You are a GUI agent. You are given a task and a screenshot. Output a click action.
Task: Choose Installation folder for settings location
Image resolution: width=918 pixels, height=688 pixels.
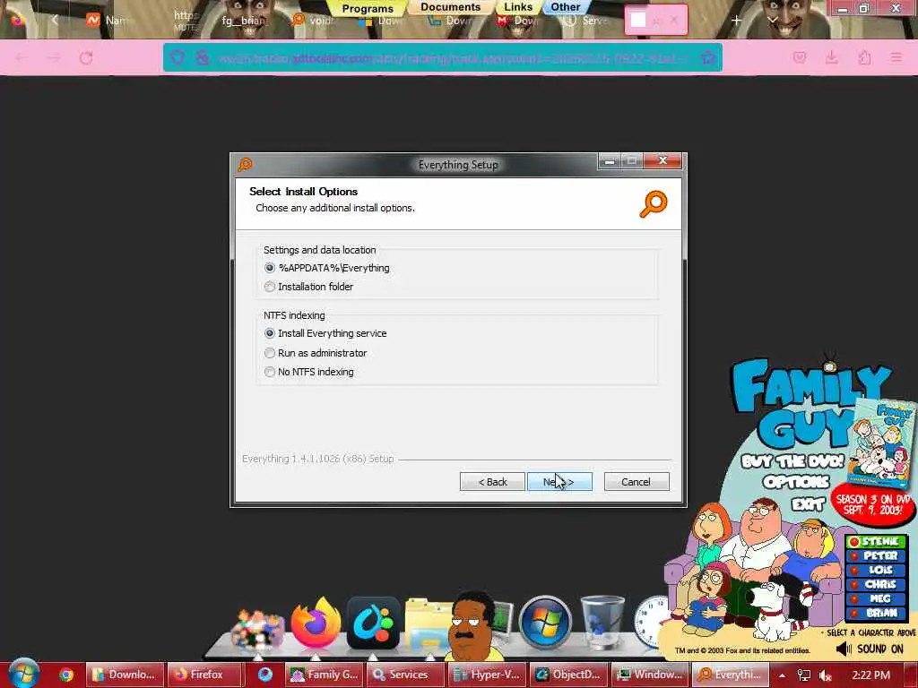269,287
